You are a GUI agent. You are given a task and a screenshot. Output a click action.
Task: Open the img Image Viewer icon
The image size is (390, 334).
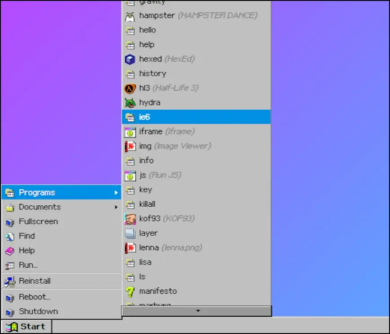[130, 146]
